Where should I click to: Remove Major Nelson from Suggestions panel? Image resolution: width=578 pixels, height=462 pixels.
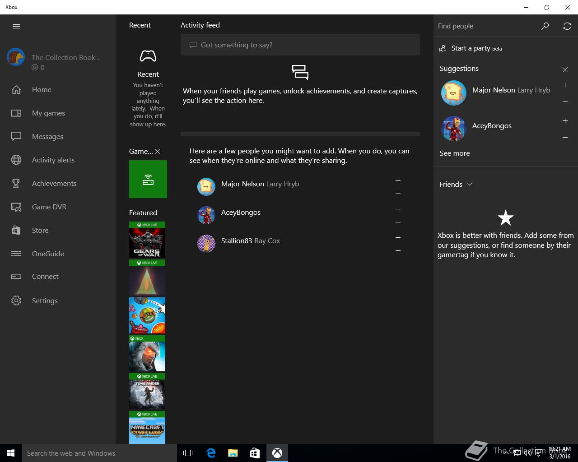point(565,102)
